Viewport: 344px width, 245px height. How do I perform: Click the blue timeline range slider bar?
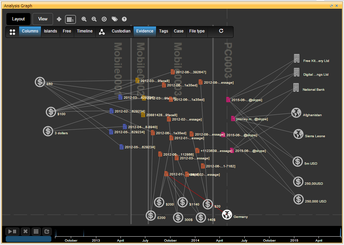pyautogui.click(x=29, y=239)
